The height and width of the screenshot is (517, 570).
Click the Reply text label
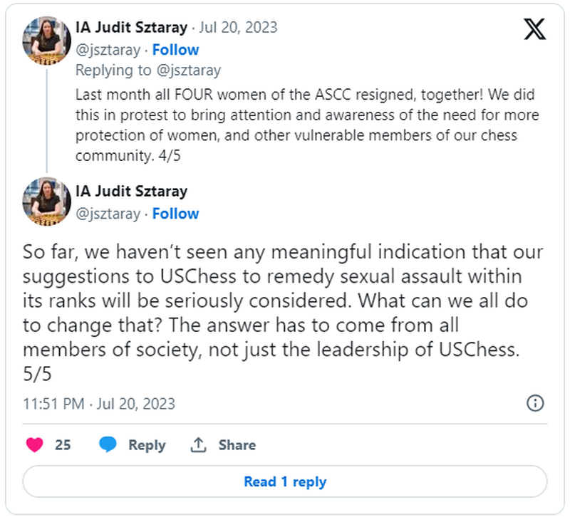click(147, 445)
